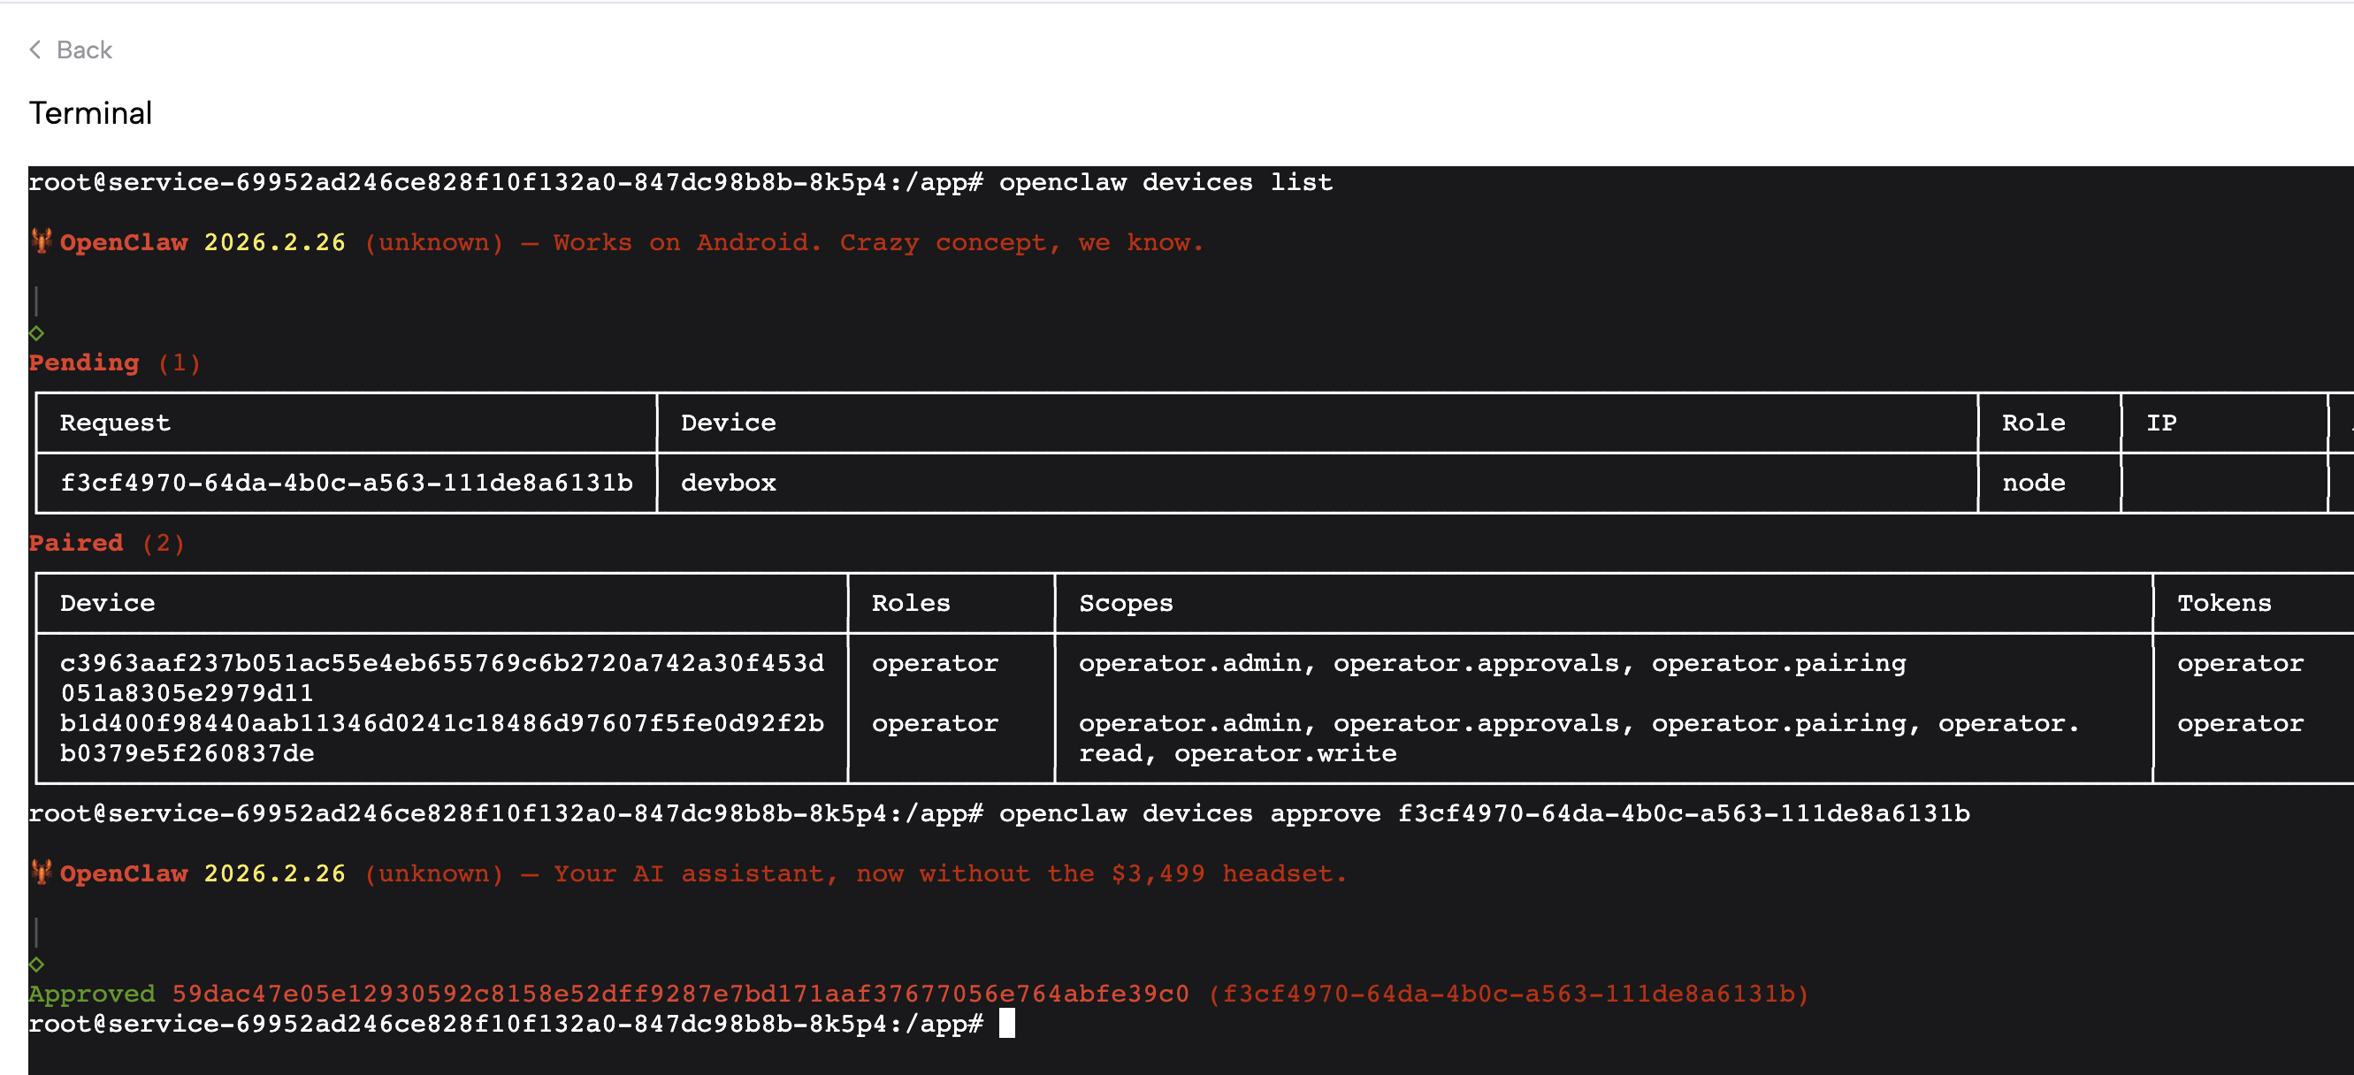Image resolution: width=2354 pixels, height=1075 pixels.
Task: Click the Back chevron arrow icon
Action: pyautogui.click(x=35, y=50)
